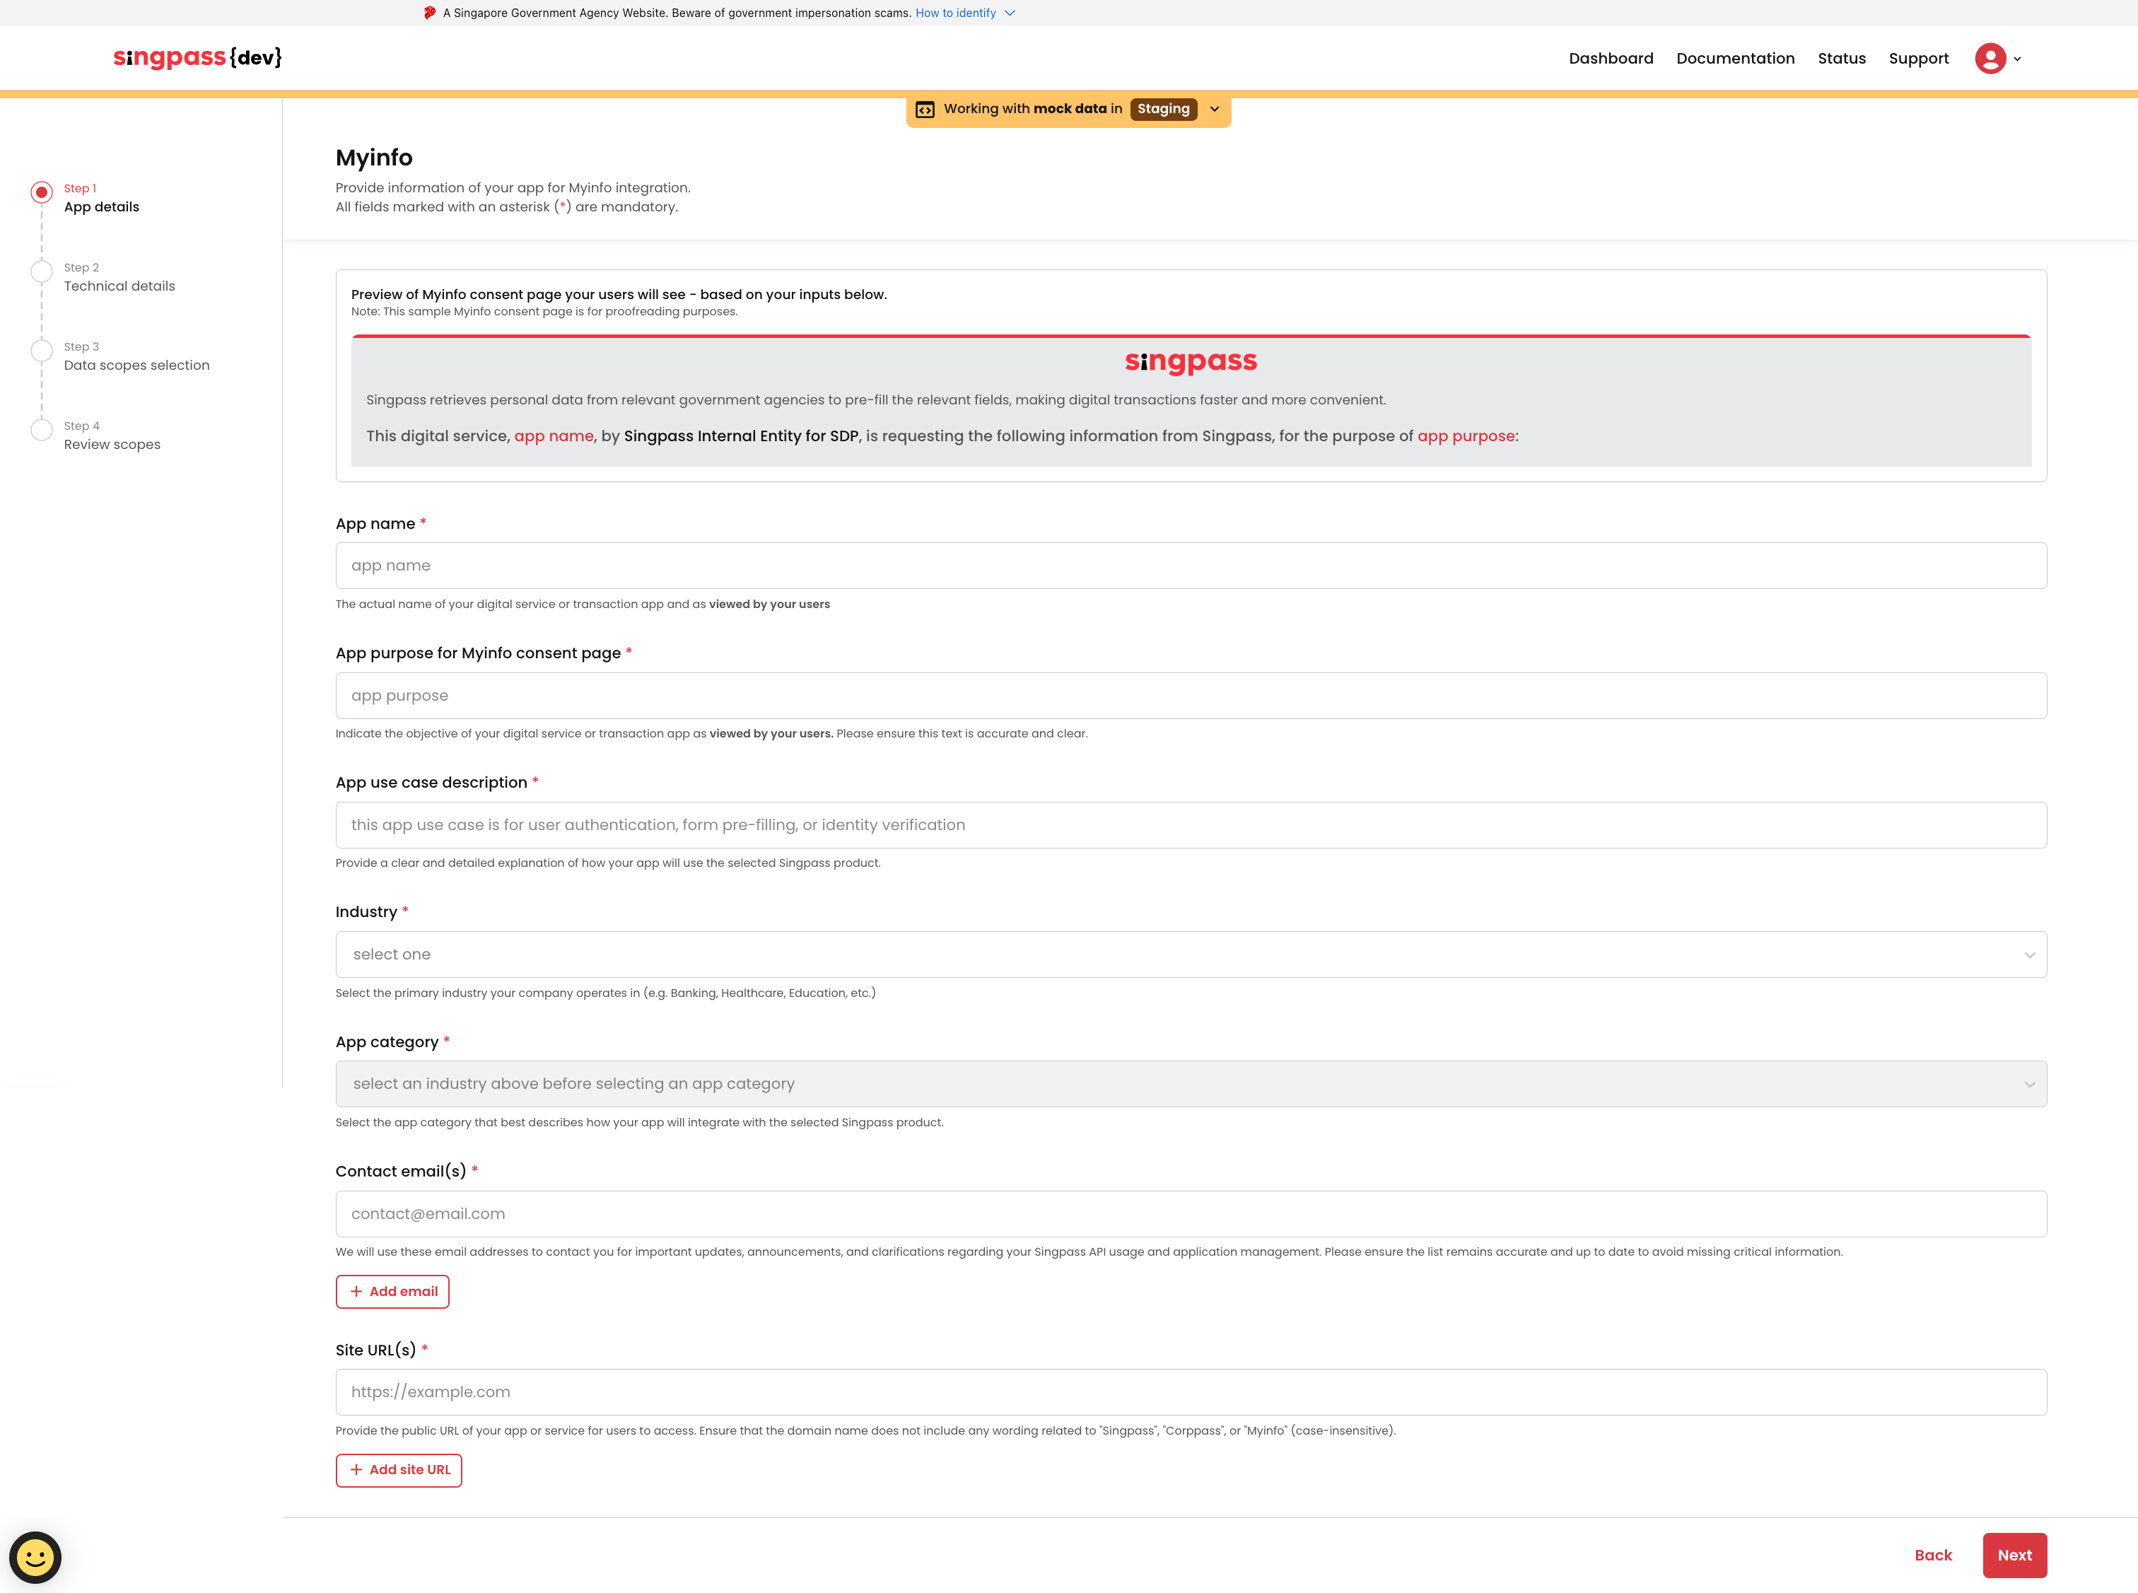Select Step 2 Technical details circle
Viewport: 2138px width, 1593px height.
point(42,271)
